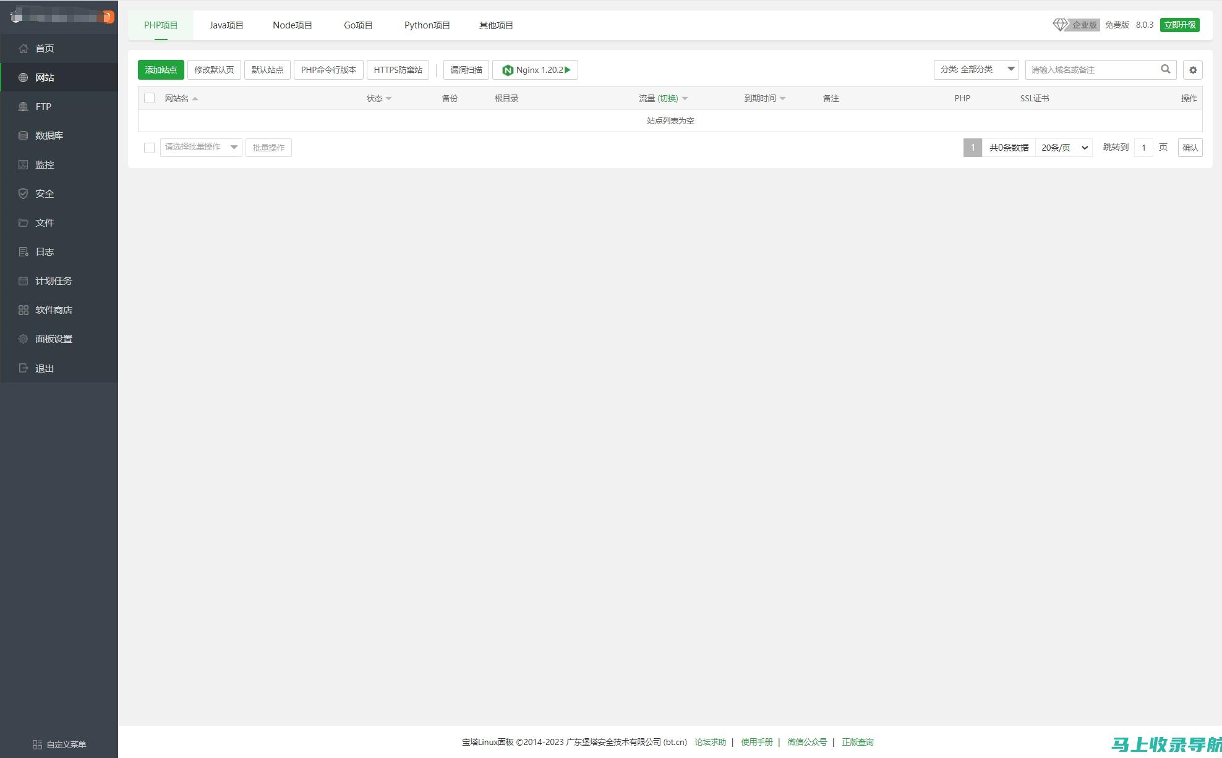This screenshot has width=1222, height=758.
Task: Switch to Java项目 tab
Action: click(226, 25)
